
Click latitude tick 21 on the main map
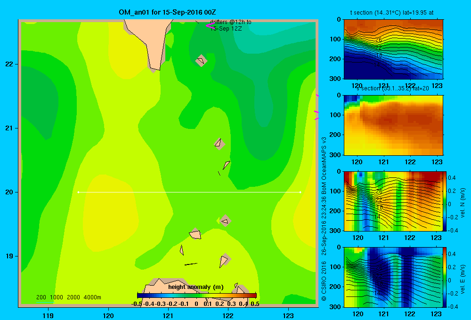click(9, 128)
